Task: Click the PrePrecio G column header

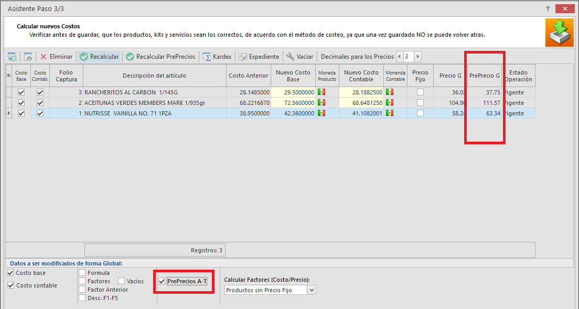Action: pyautogui.click(x=484, y=76)
